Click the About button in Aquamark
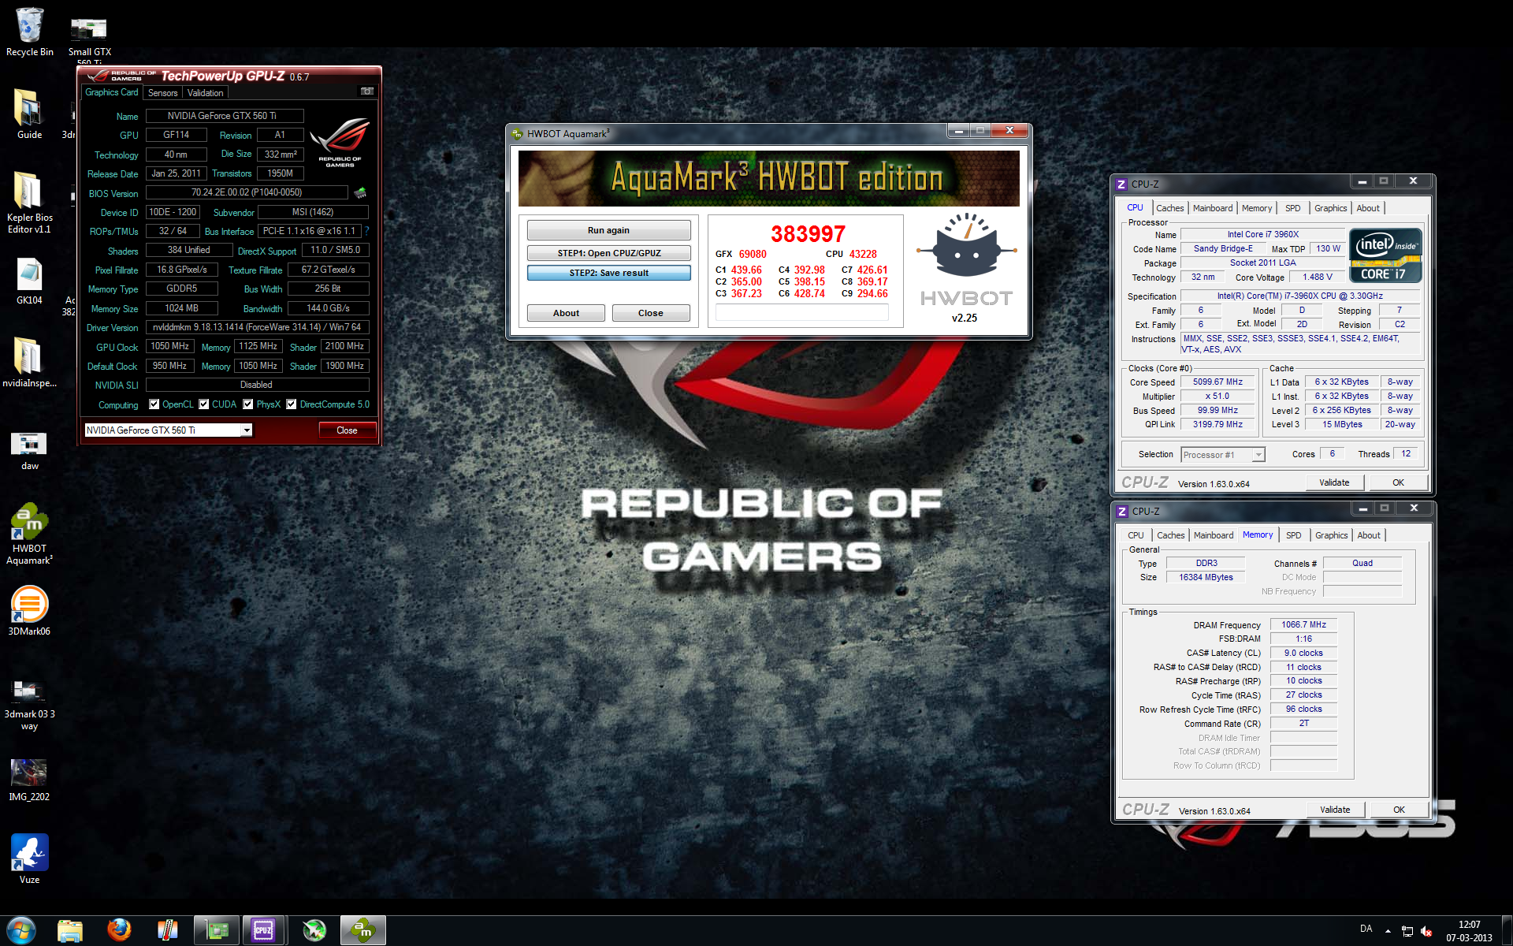The height and width of the screenshot is (946, 1513). pos(566,313)
